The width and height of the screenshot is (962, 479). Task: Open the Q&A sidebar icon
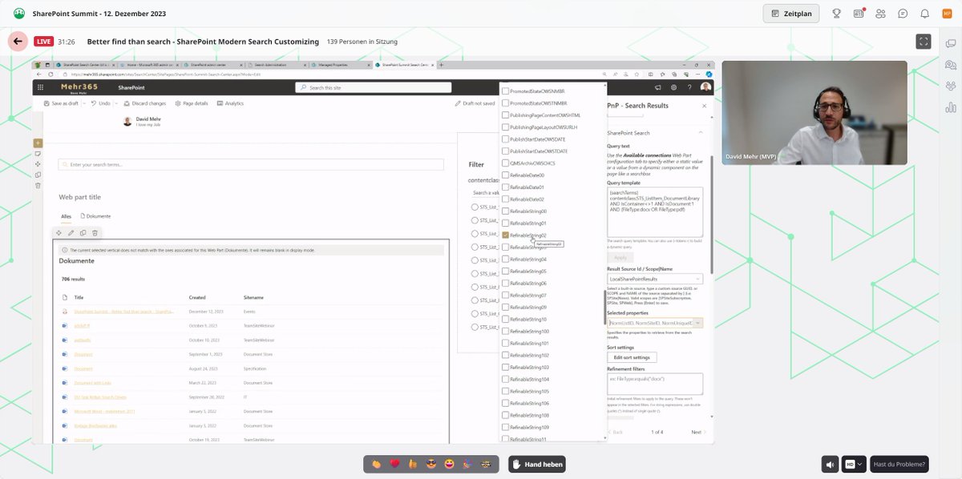pos(950,66)
